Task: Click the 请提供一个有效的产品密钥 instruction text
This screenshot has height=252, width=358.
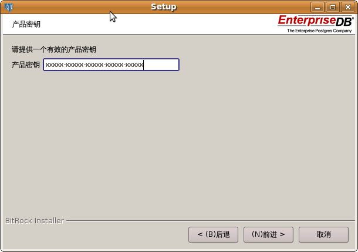Action: click(x=54, y=49)
